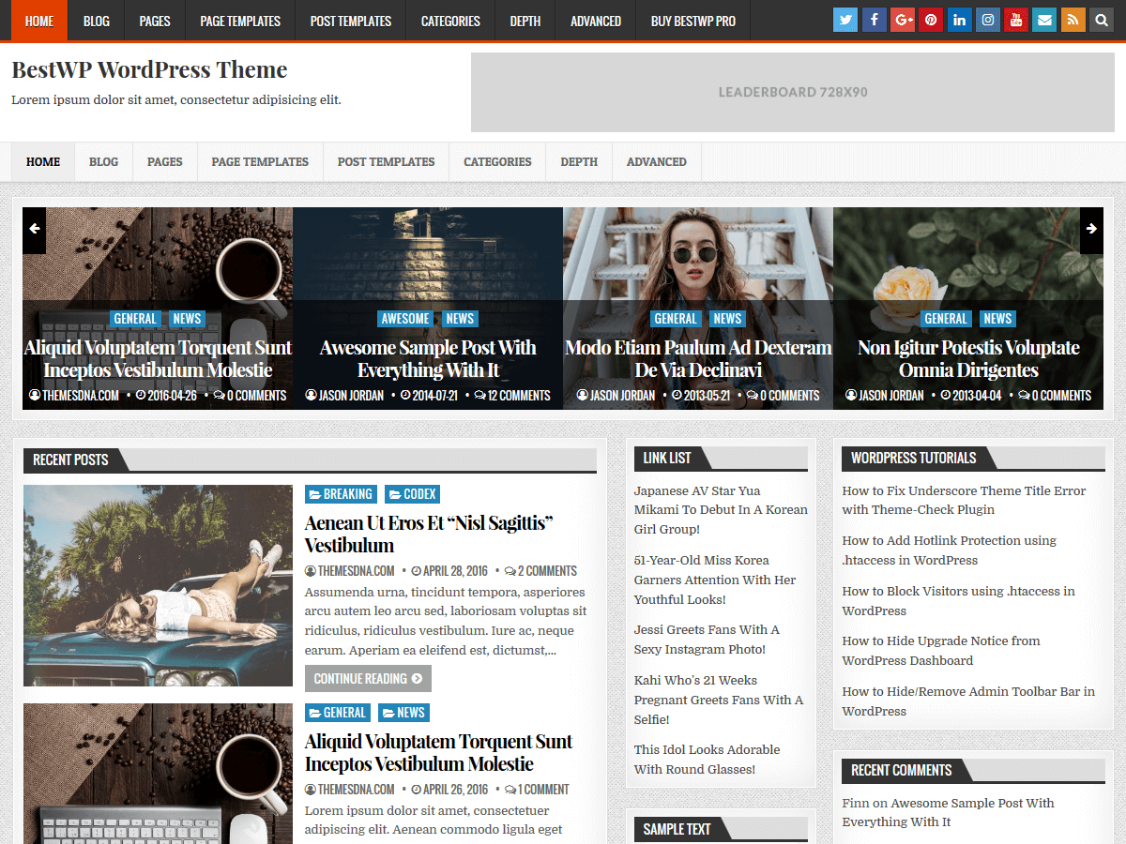Select the DEPTH item in the top menu
Image resolution: width=1126 pixels, height=844 pixels.
525,20
